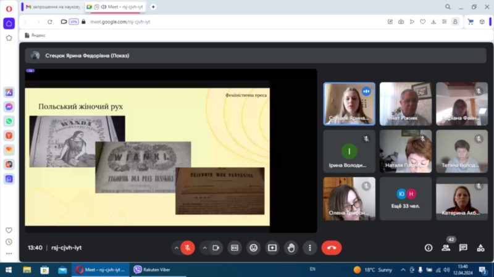Toggle the camera on or off
The image size is (494, 277).
[x=216, y=247]
